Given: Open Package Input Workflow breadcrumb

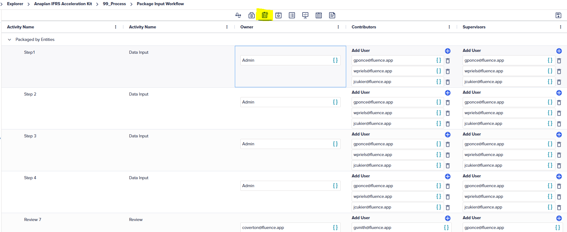Looking at the screenshot, I should tap(160, 4).
